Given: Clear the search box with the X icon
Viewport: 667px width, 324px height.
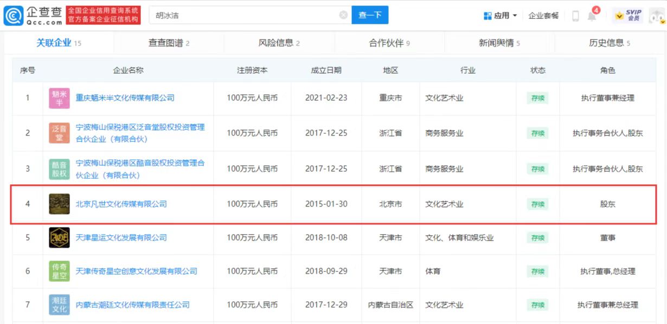Looking at the screenshot, I should tap(343, 15).
